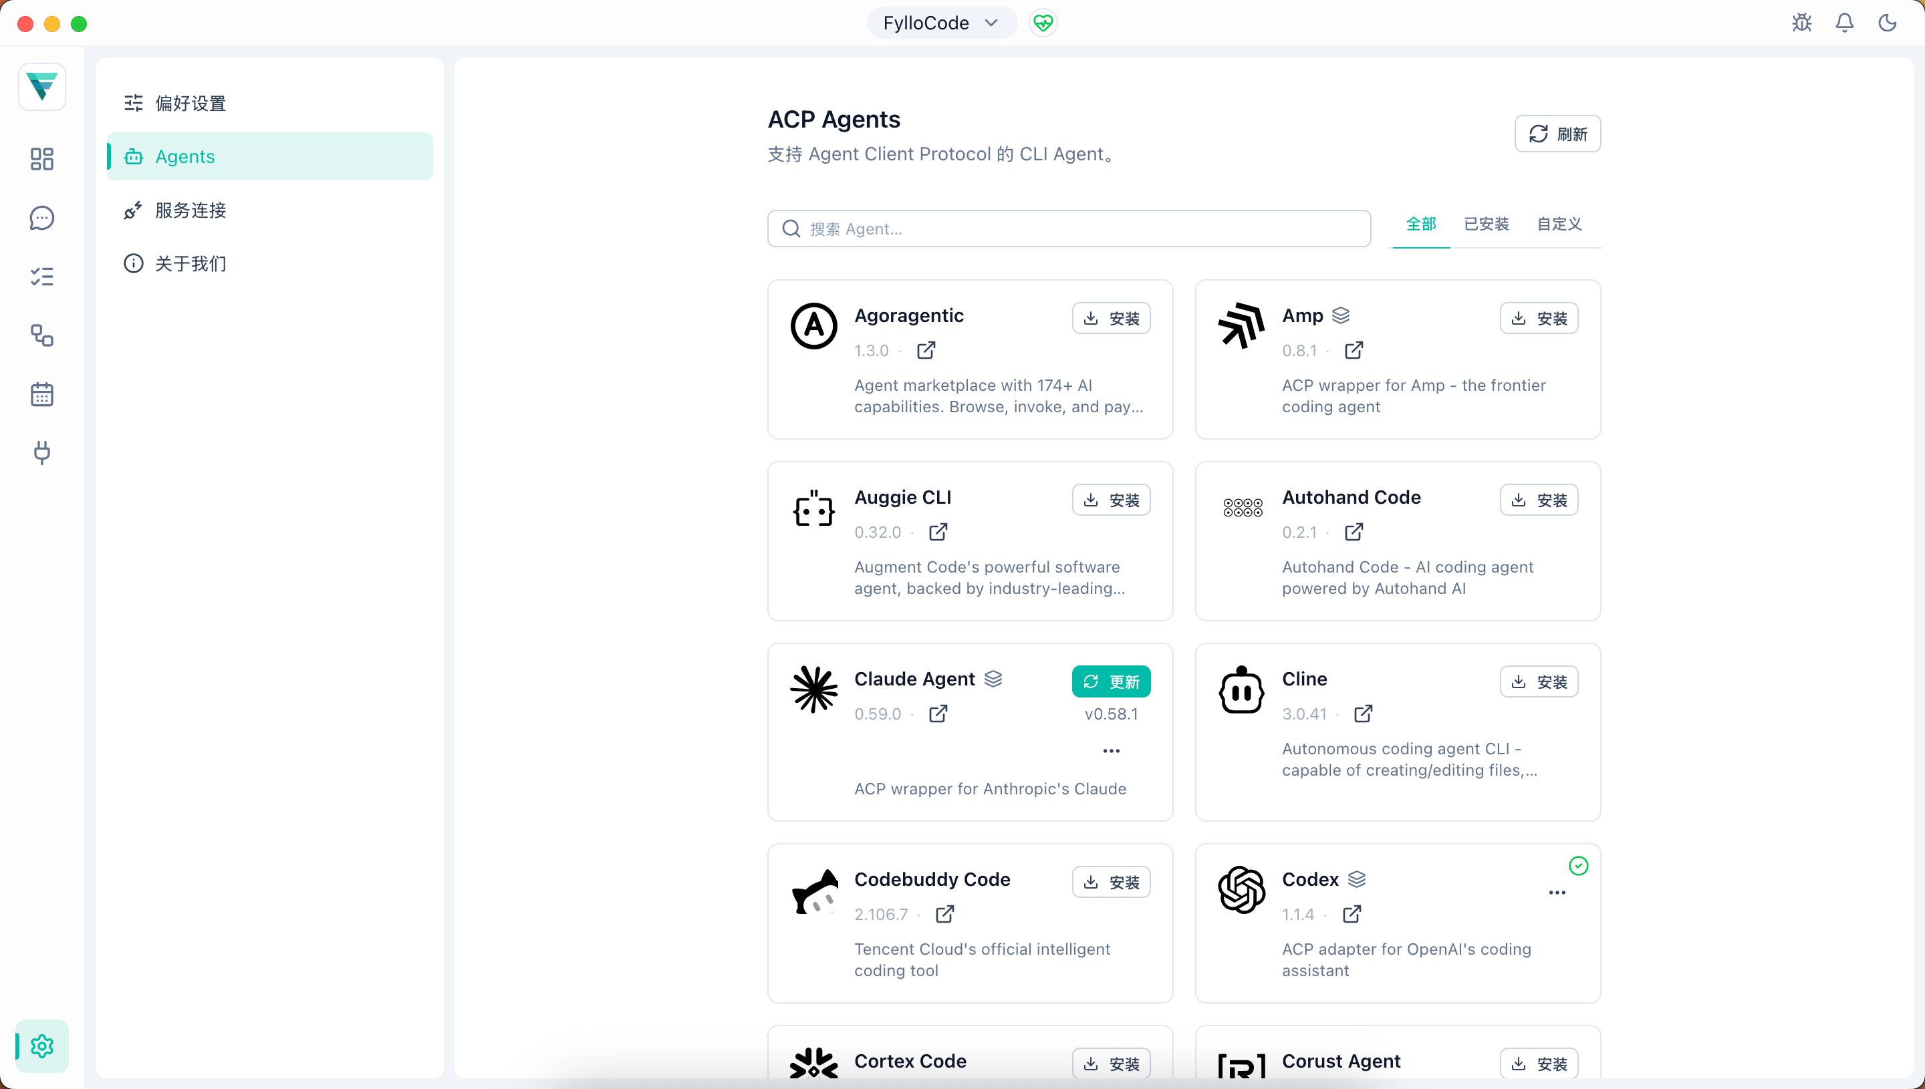Install the Cline agent
The height and width of the screenshot is (1089, 1925).
tap(1539, 681)
